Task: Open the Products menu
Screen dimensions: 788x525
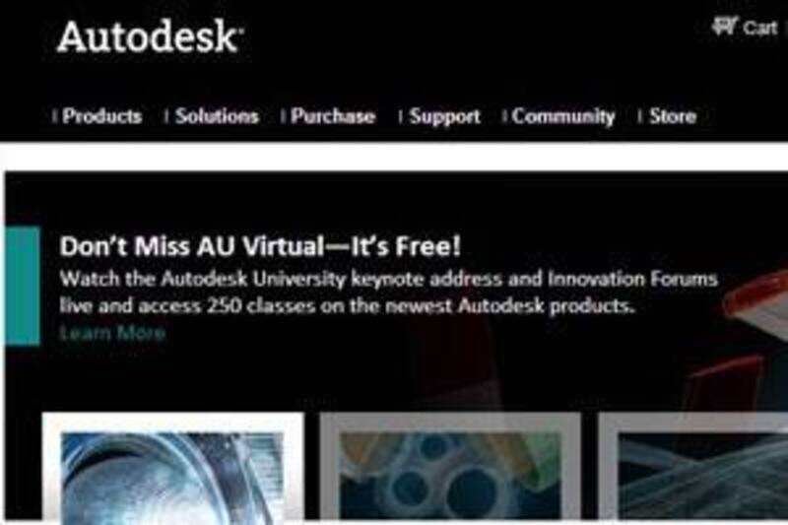Action: click(x=102, y=116)
